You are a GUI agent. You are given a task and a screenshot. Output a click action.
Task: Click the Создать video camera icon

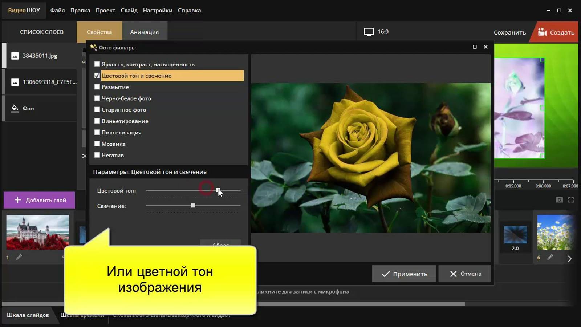click(x=543, y=32)
